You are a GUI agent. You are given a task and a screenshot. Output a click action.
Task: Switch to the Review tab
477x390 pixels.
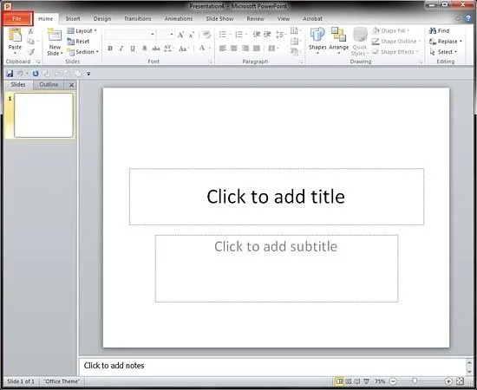256,18
